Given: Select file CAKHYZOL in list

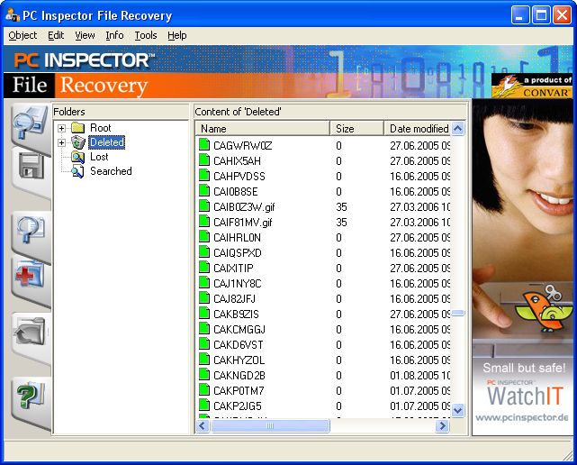Looking at the screenshot, I should (x=239, y=360).
